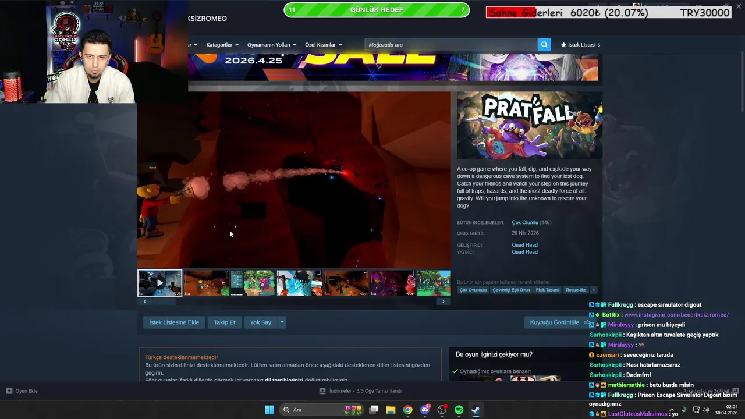The height and width of the screenshot is (419, 745).
Task: Expand the Oynamanın Yolları menu
Action: (272, 45)
